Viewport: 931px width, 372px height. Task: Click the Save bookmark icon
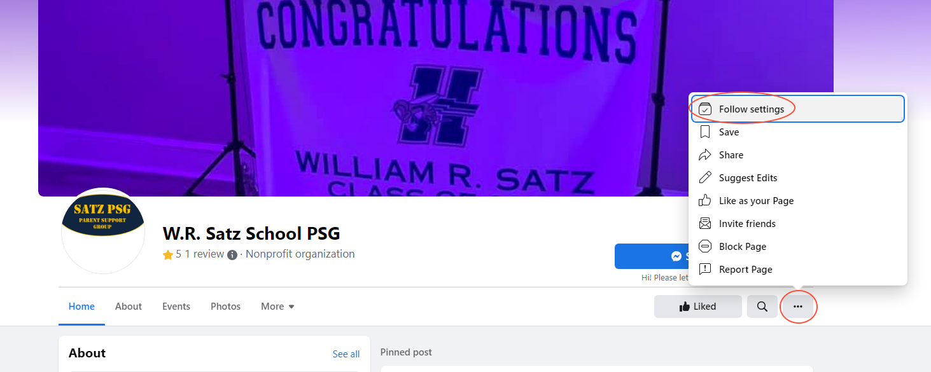(x=705, y=132)
